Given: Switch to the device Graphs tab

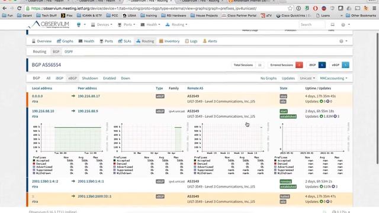Looking at the screenshot, I should 65,41.
